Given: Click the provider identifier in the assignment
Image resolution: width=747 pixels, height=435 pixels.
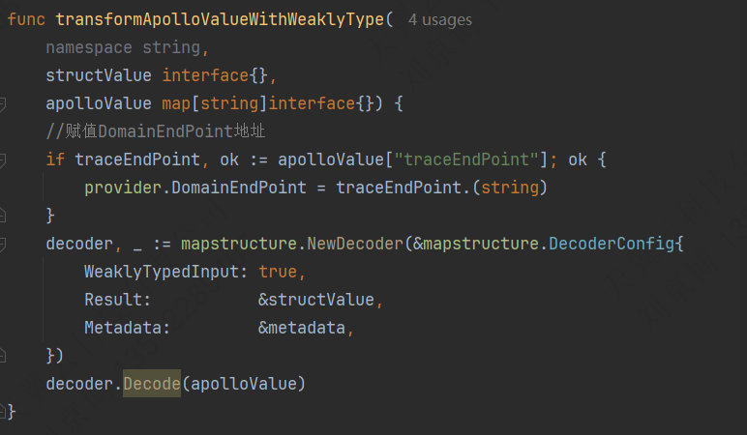Looking at the screenshot, I should coord(123,188).
